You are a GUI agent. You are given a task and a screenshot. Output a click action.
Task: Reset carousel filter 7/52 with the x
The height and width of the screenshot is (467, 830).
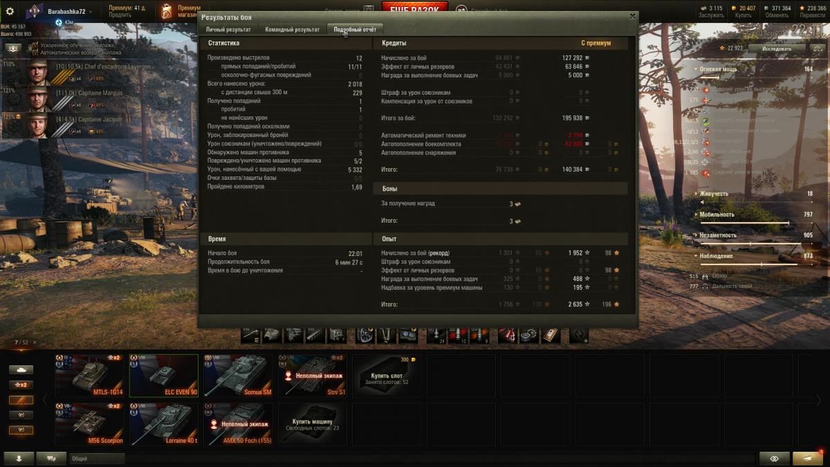coord(34,342)
